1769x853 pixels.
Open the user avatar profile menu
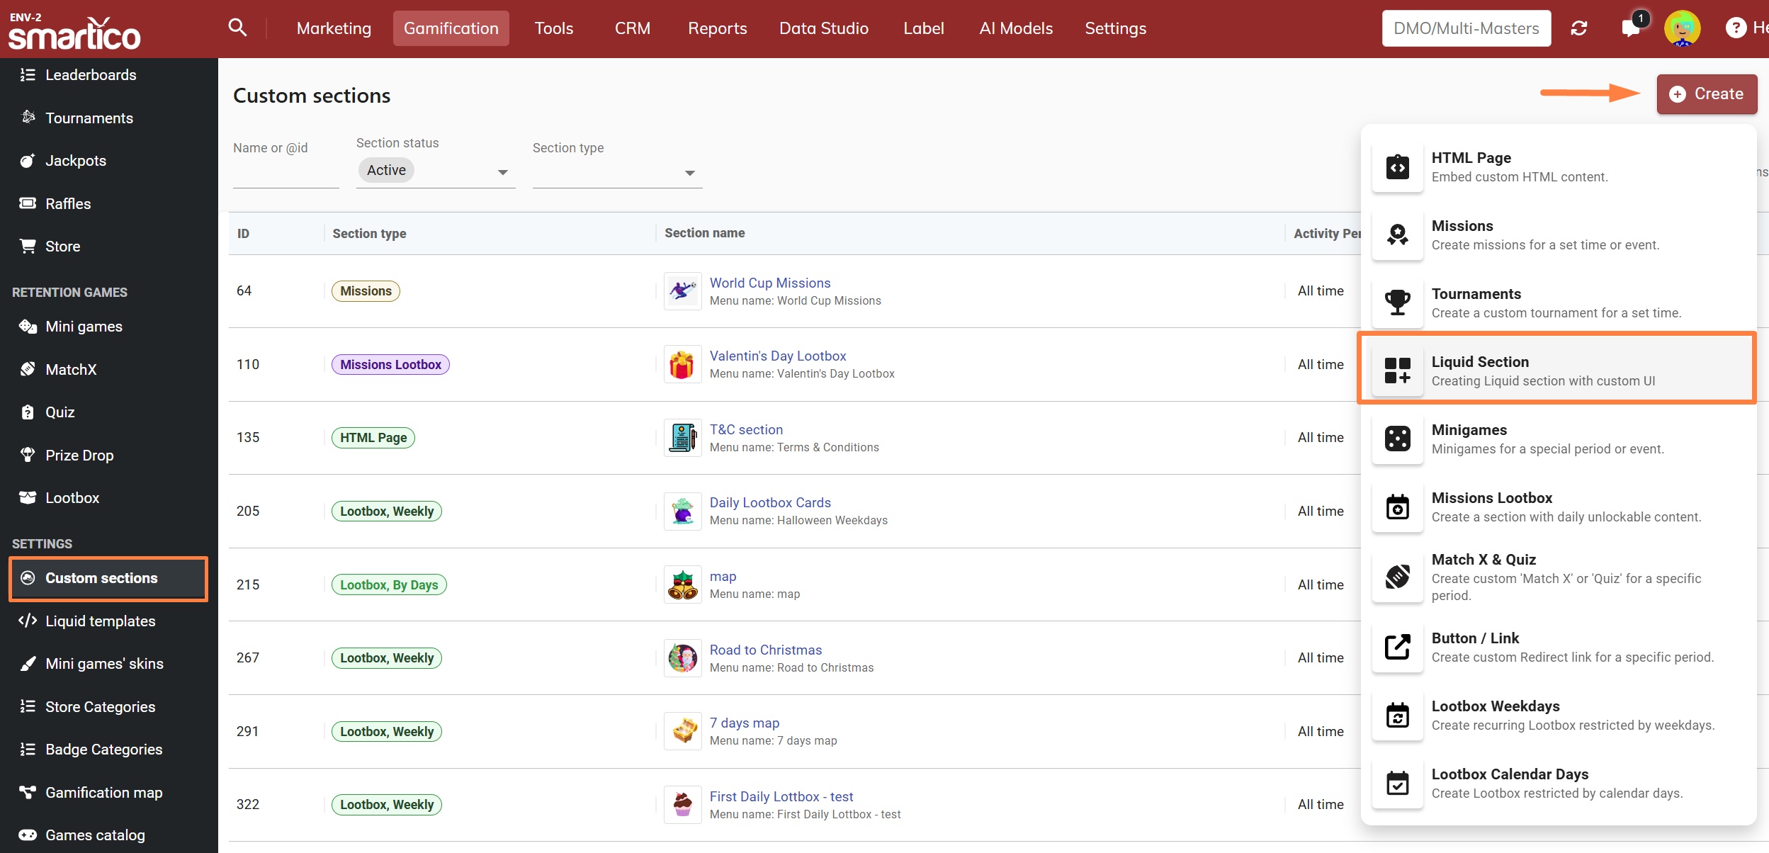click(x=1682, y=28)
